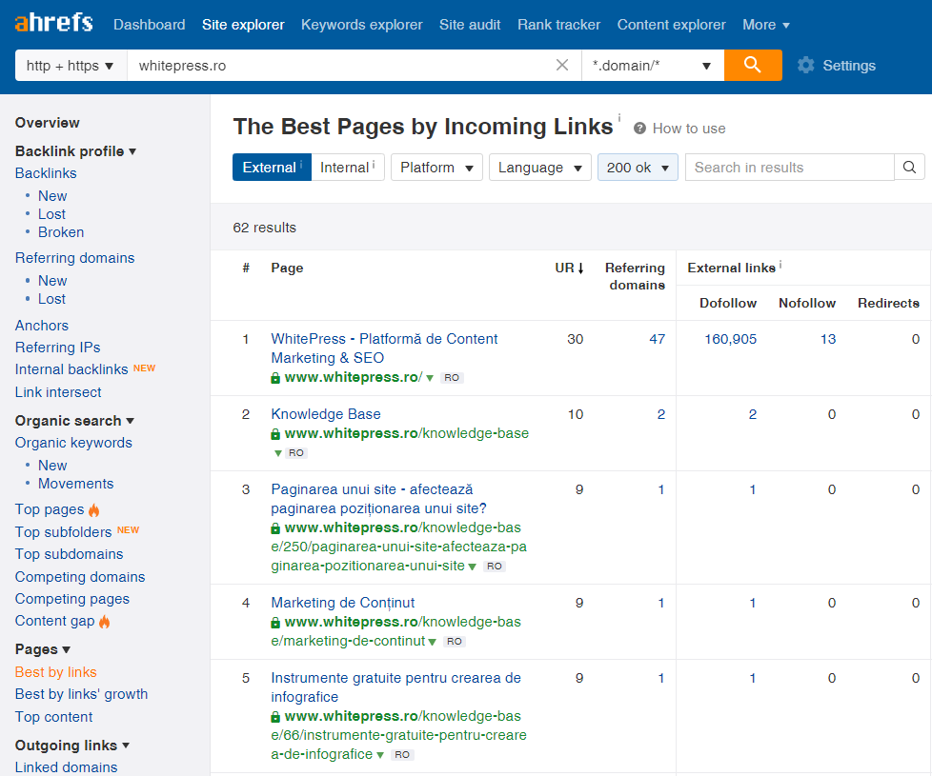Viewport: 932px width, 776px height.
Task: Collapse the Pages section
Action: tap(43, 649)
